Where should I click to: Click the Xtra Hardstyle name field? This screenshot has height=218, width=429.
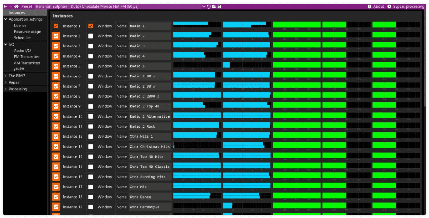(150, 207)
